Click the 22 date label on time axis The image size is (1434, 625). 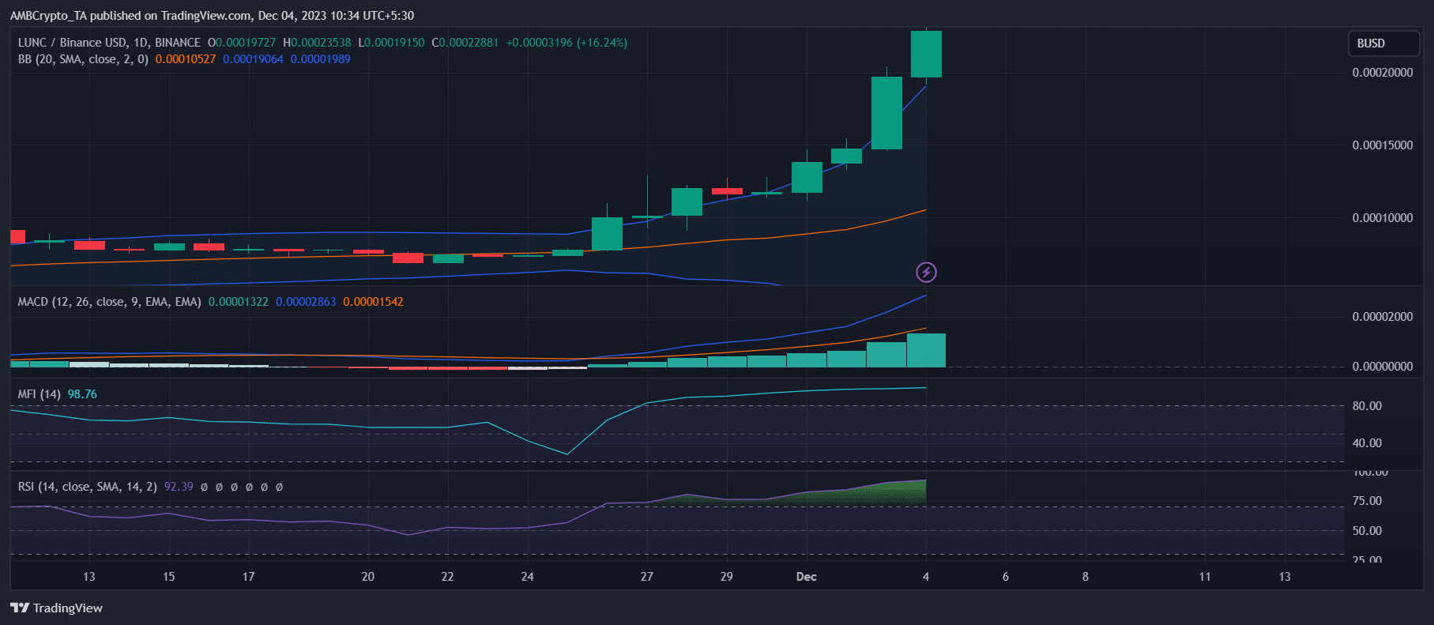coord(448,577)
